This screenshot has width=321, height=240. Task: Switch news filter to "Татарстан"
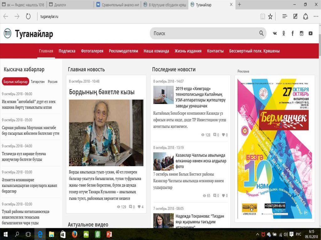(x=38, y=82)
